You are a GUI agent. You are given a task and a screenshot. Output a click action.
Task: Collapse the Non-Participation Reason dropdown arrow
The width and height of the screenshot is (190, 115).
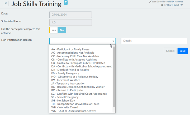(x=113, y=41)
